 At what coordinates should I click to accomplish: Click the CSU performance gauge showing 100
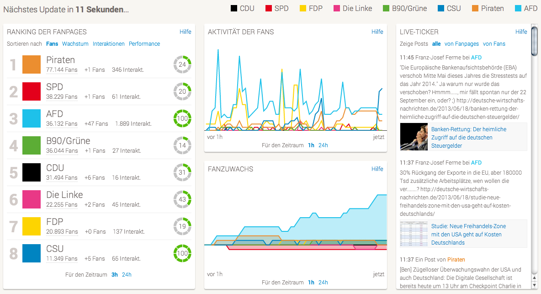(x=182, y=253)
